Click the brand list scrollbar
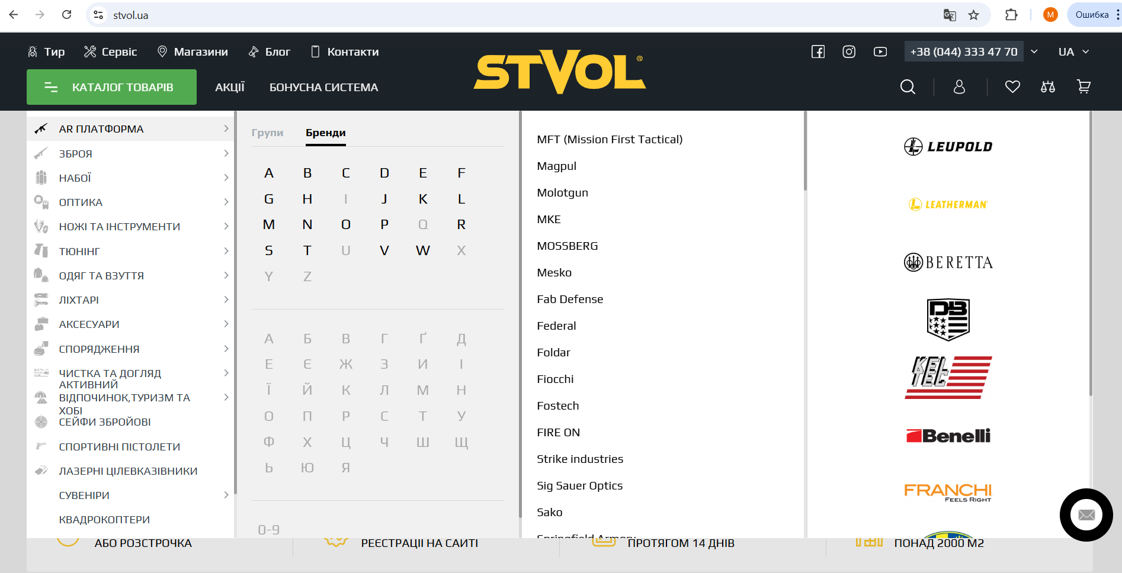 click(805, 152)
